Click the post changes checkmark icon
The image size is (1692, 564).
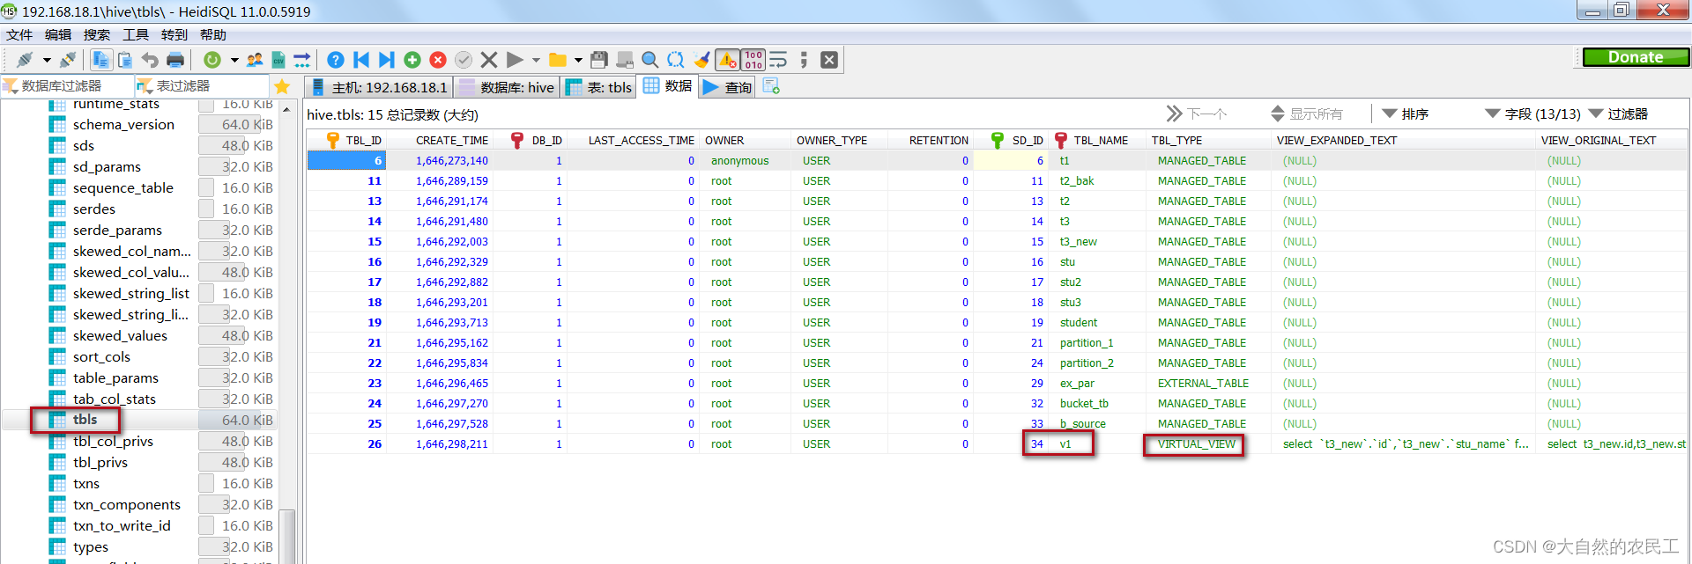pos(464,60)
